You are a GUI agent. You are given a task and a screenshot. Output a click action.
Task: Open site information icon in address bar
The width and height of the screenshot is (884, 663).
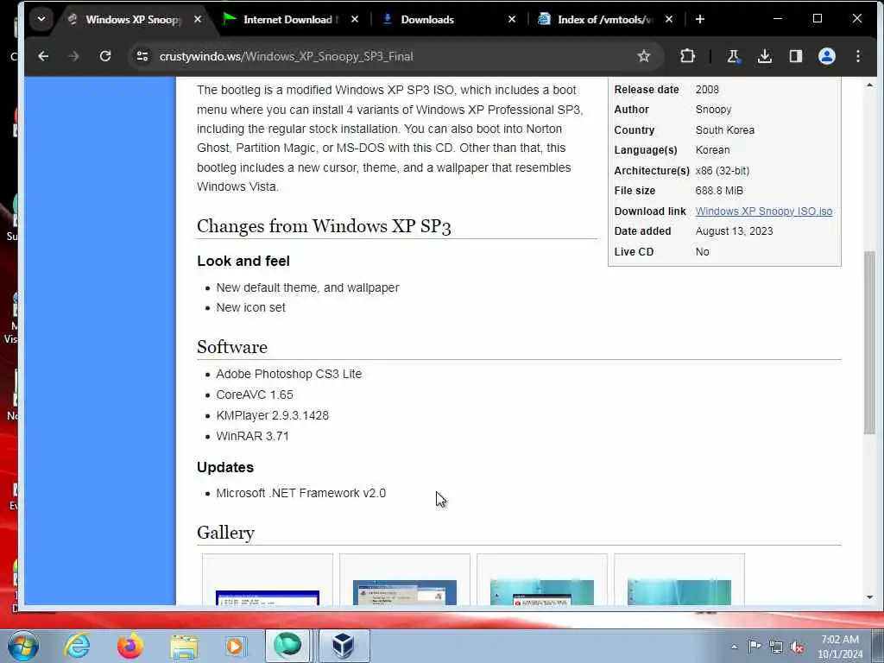142,56
